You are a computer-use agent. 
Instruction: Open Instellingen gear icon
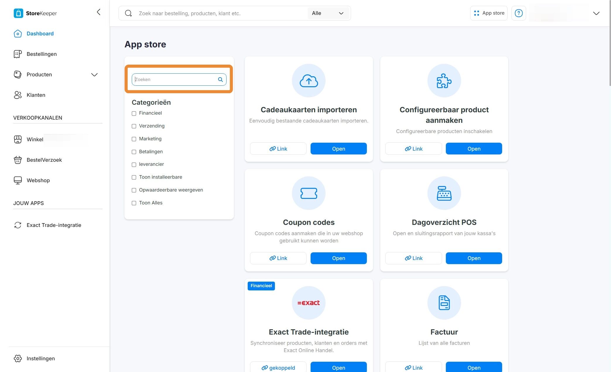[18, 358]
